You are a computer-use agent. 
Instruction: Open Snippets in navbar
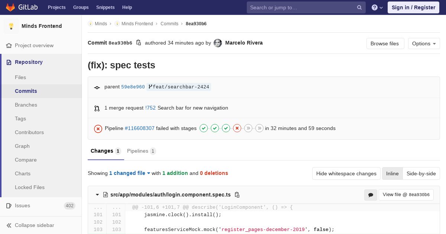point(106,7)
